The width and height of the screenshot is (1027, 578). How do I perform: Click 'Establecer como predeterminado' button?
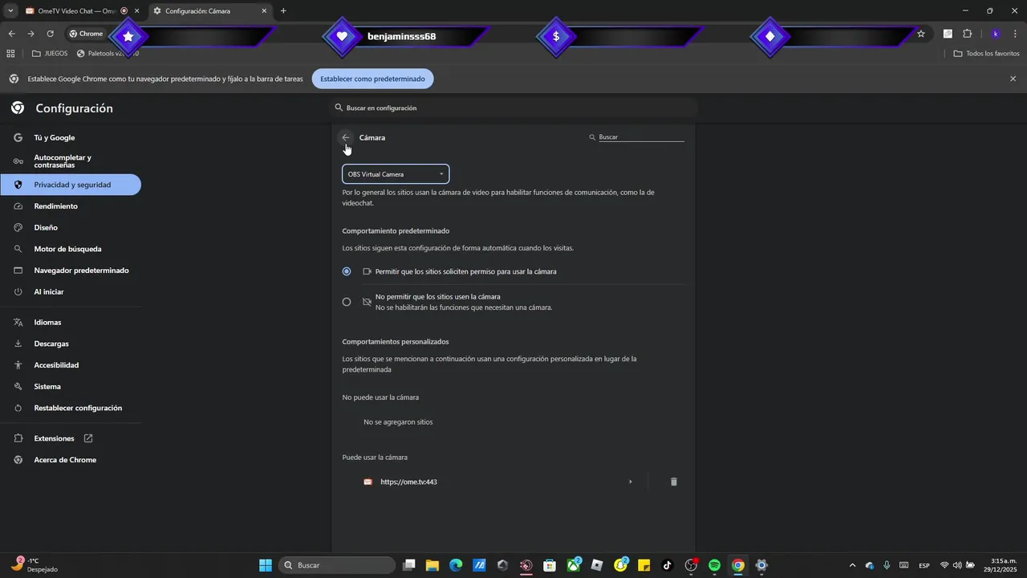pyautogui.click(x=373, y=79)
